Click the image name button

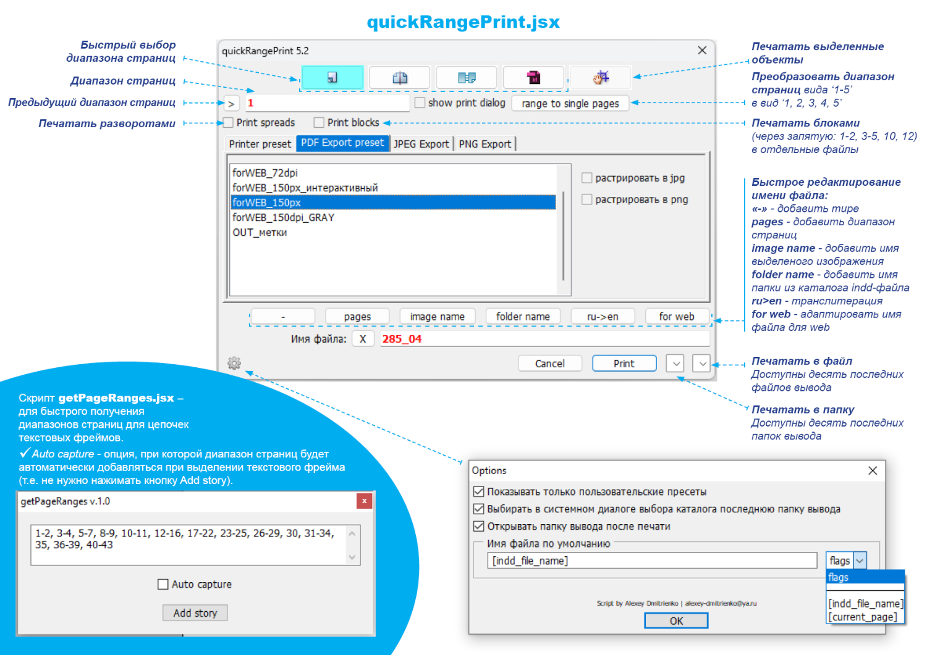[x=438, y=317]
